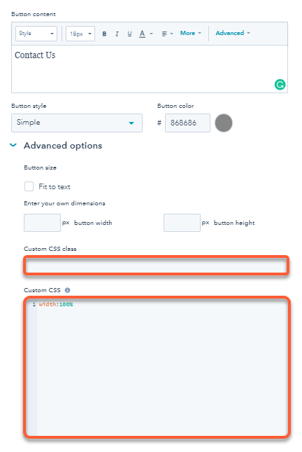Open the text color picker
Viewport: 302px width, 452px height.
coord(145,34)
